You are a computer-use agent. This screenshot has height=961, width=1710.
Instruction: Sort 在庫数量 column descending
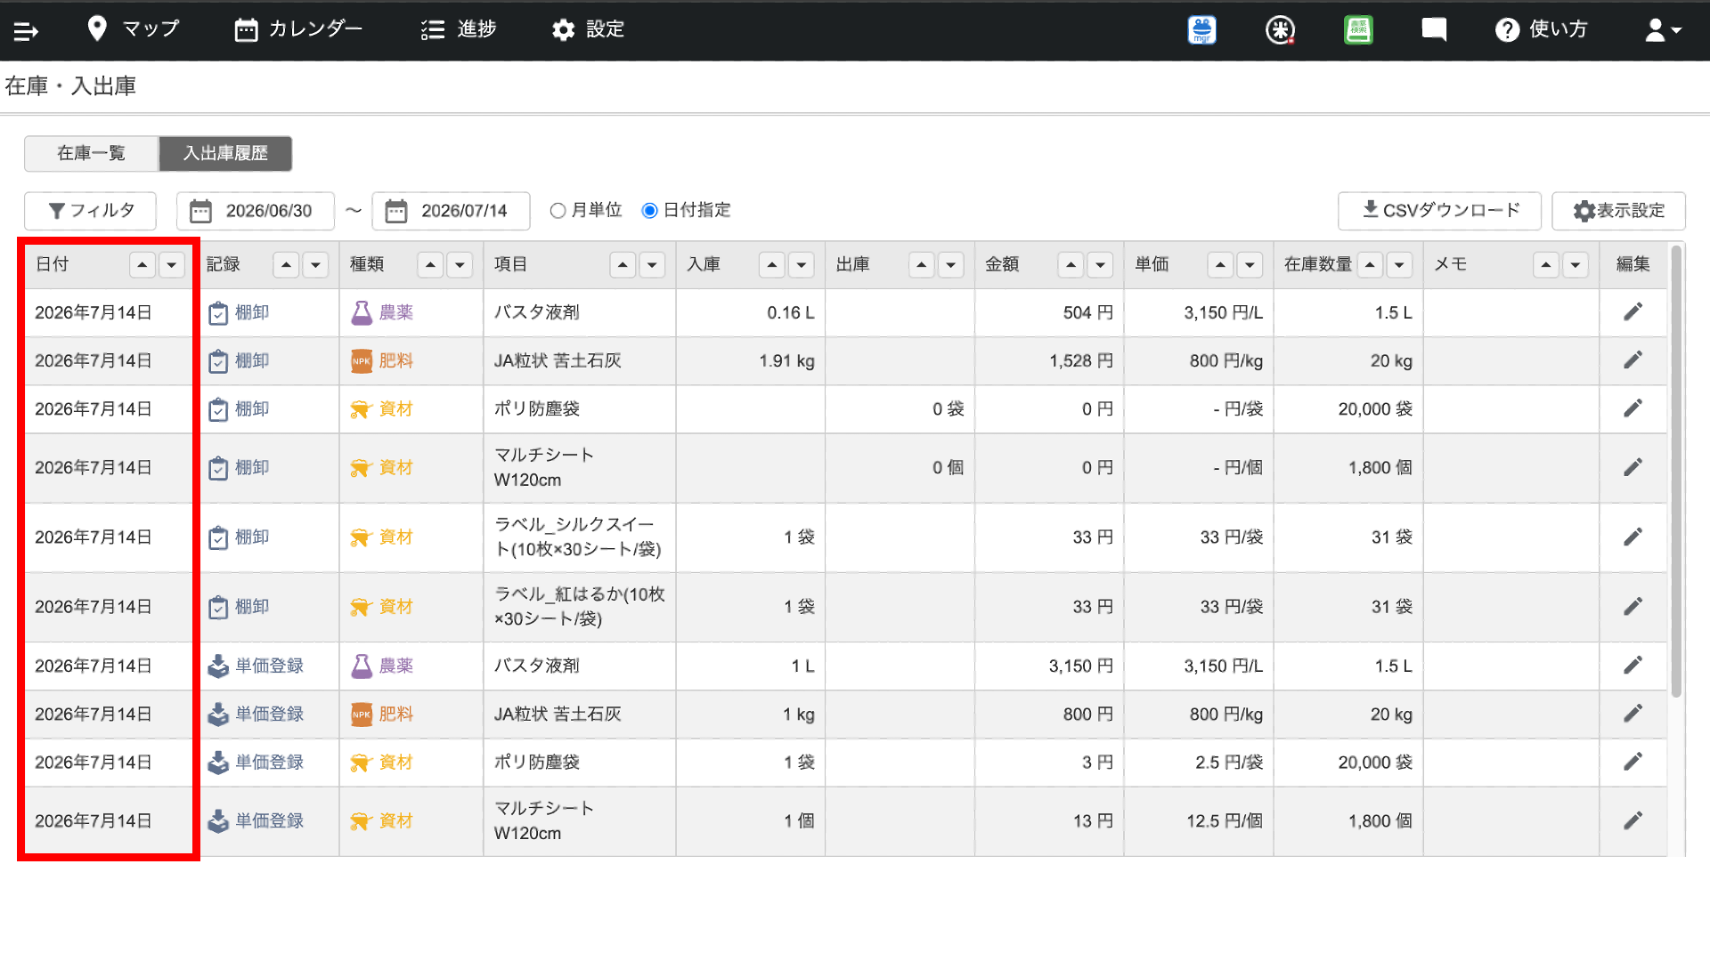click(1400, 264)
